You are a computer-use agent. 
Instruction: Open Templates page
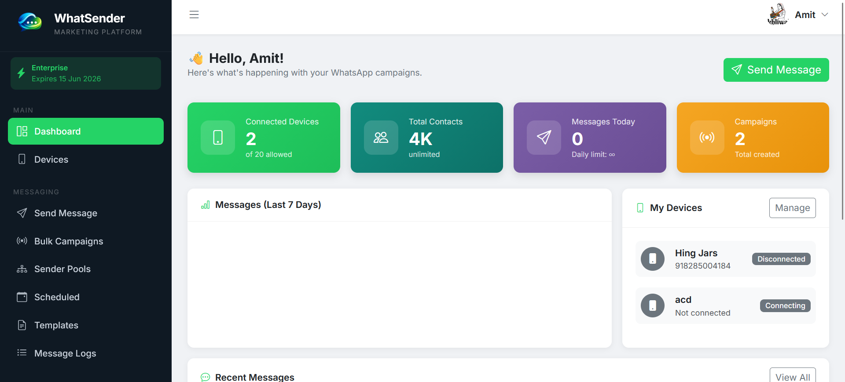[x=86, y=325]
